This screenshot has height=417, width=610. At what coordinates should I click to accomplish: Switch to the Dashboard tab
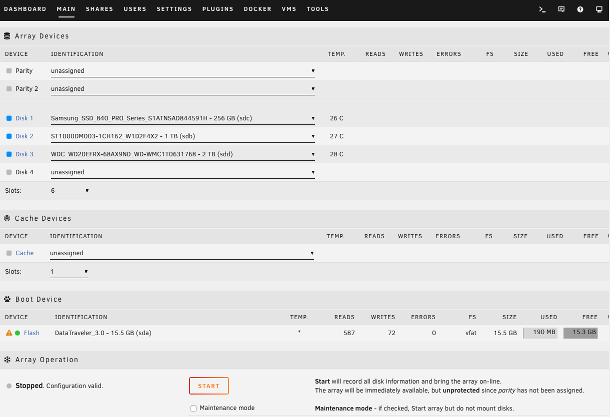pos(25,9)
